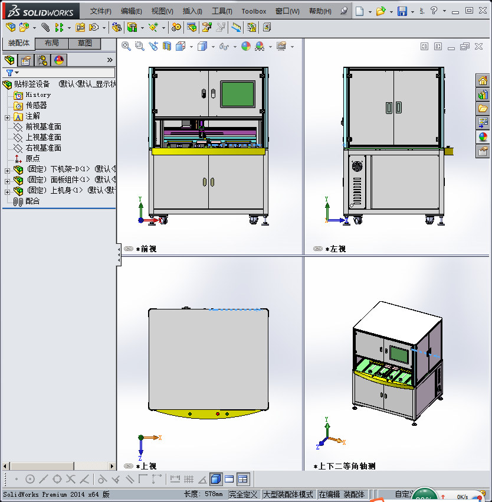Select the 装配体 tab
Image resolution: width=492 pixels, height=502 pixels.
pos(18,43)
